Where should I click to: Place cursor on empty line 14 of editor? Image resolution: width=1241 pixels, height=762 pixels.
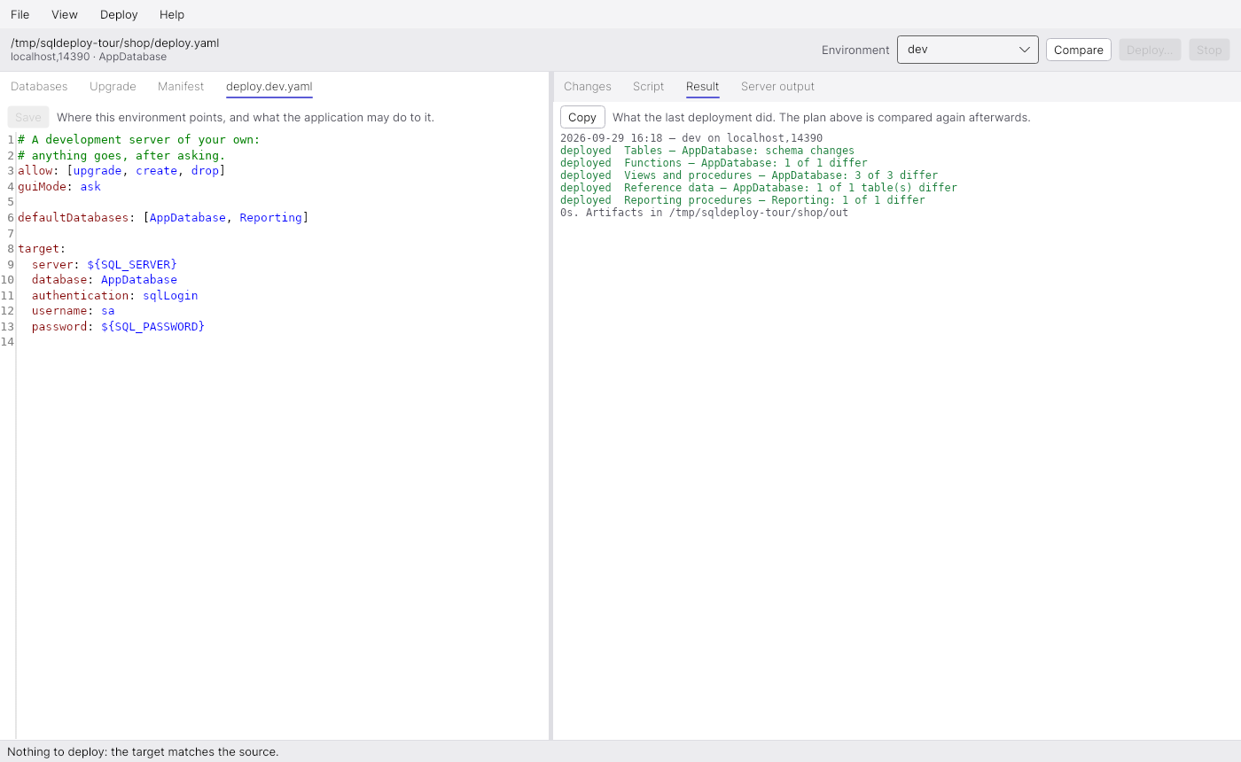click(x=284, y=341)
